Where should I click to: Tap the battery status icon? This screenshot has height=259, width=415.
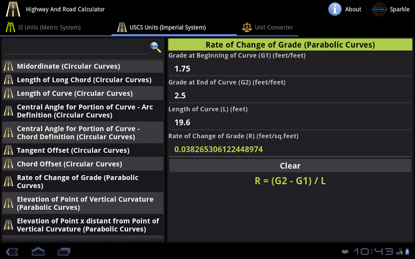point(407,252)
